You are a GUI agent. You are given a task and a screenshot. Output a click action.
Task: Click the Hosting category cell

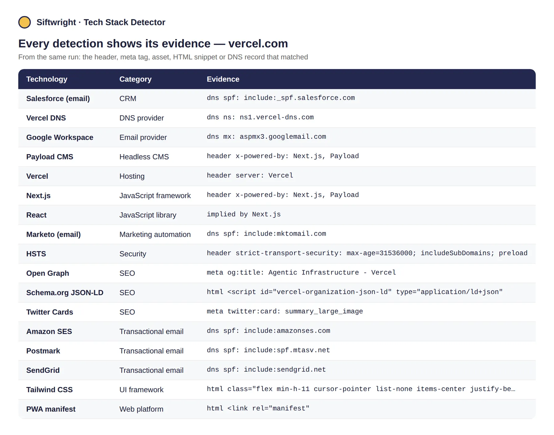[x=132, y=176]
